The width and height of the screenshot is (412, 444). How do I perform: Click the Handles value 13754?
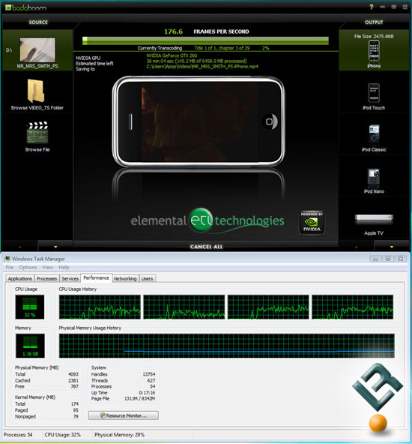(149, 374)
